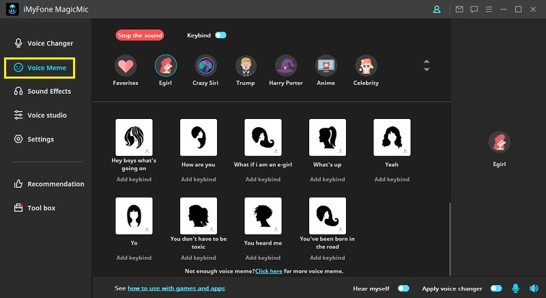Download icon on 'Yo' meme tile

(x=147, y=230)
